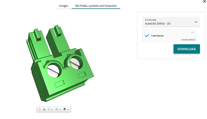207x119 pixels.
Task: Select the 3D-Model, symbols and footprints tab
Action: tap(96, 6)
